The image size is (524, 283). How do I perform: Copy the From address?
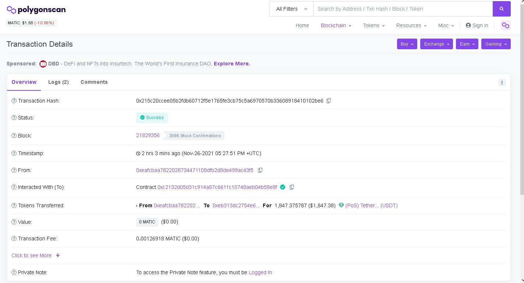tap(261, 170)
